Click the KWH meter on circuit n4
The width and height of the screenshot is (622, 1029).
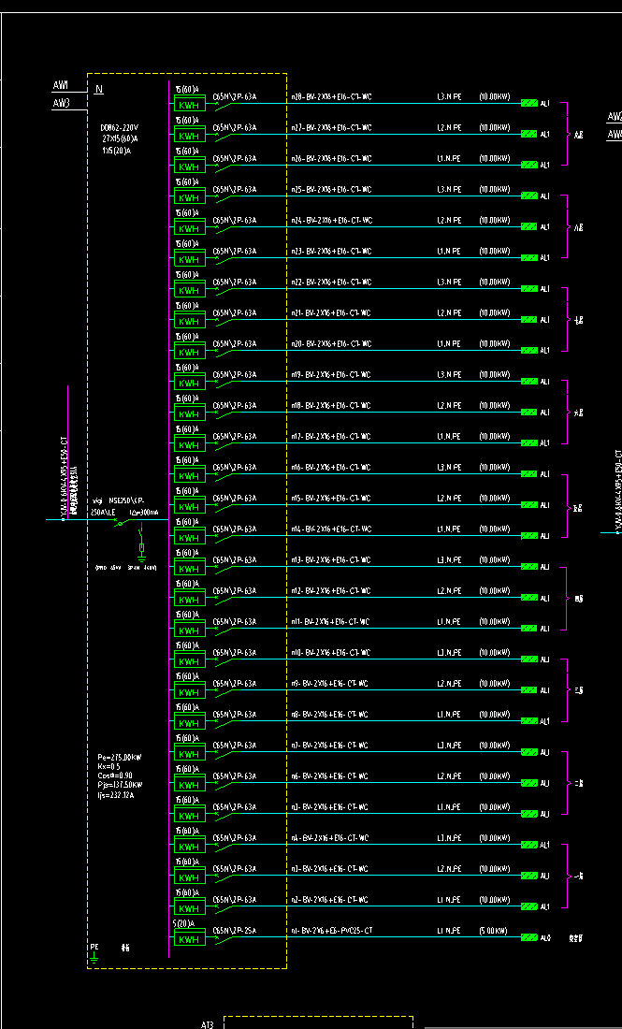190,846
